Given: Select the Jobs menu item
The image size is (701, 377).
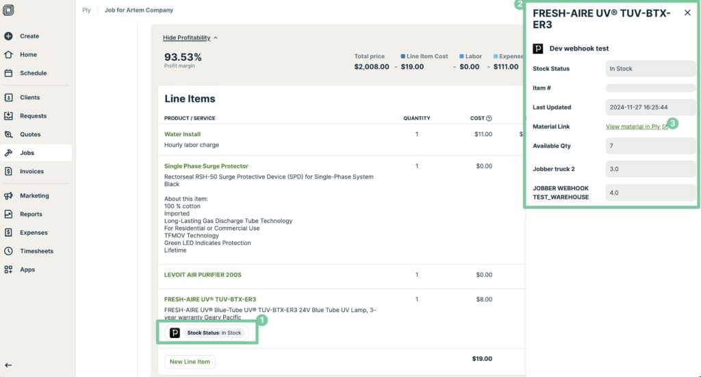Looking at the screenshot, I should [x=36, y=153].
